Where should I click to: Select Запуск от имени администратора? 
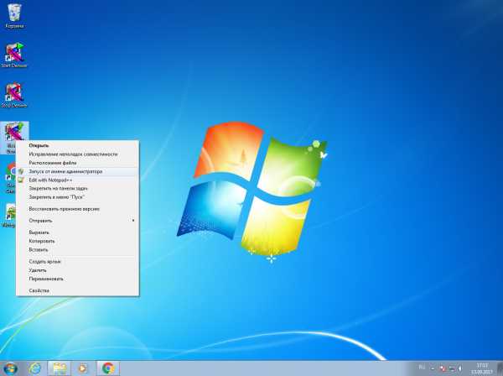[78, 171]
